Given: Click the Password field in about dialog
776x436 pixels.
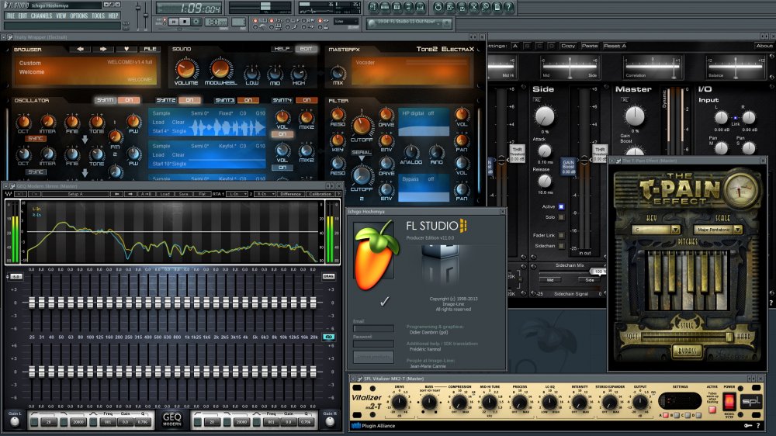Looking at the screenshot, I should click(374, 344).
